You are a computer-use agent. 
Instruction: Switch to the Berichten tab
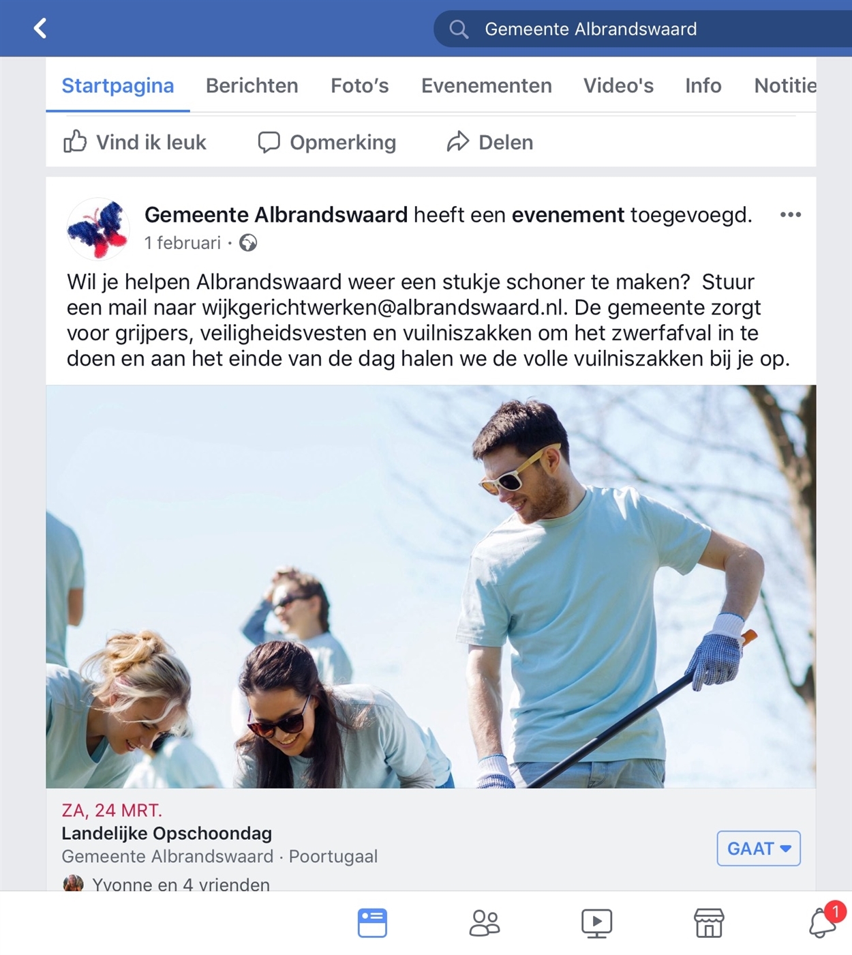coord(252,85)
